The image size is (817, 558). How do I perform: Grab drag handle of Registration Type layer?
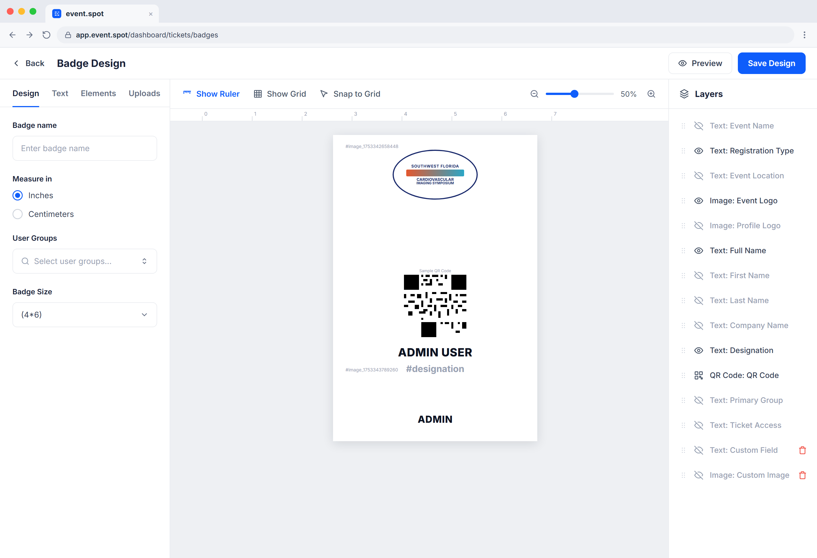coord(683,151)
